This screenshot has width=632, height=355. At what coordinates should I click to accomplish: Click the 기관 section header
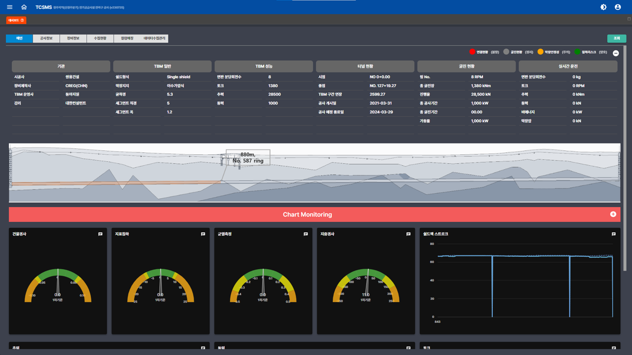click(61, 66)
